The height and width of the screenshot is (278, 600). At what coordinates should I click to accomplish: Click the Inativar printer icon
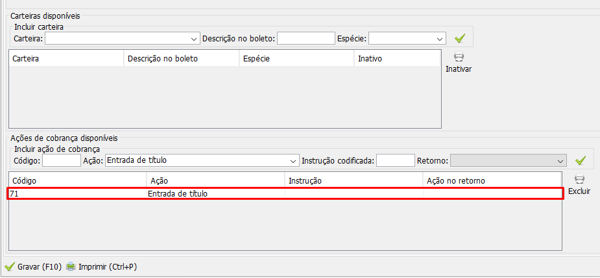[459, 58]
